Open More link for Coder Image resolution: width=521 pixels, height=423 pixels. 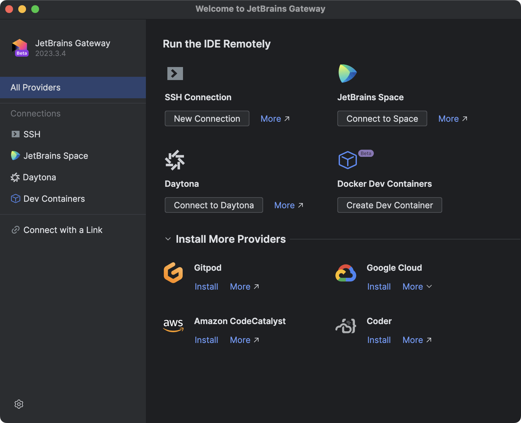[417, 340]
